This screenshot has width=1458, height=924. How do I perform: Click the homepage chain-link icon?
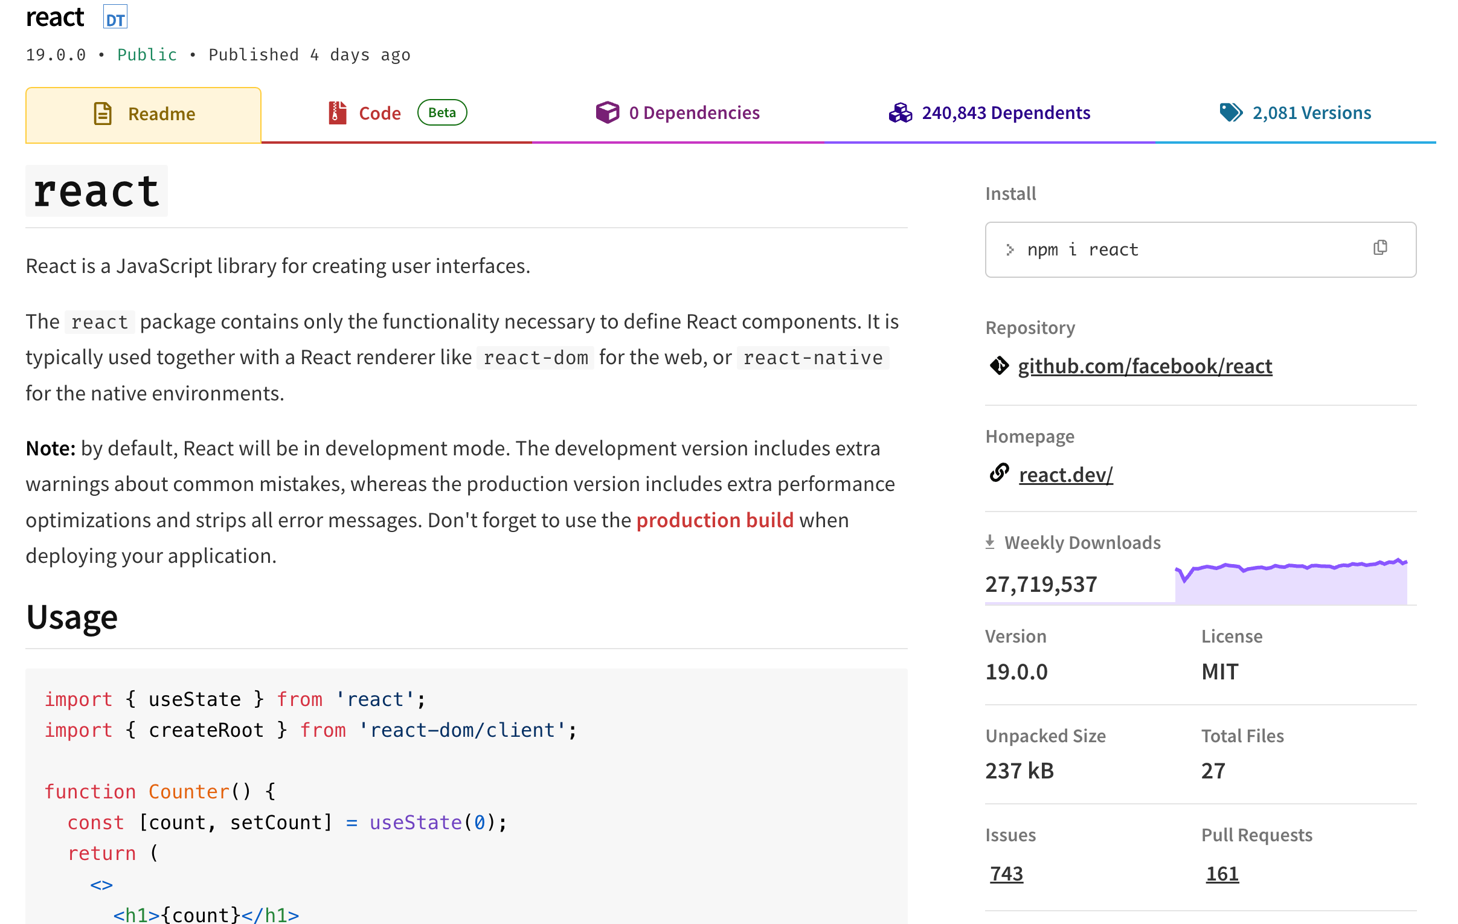(x=999, y=473)
